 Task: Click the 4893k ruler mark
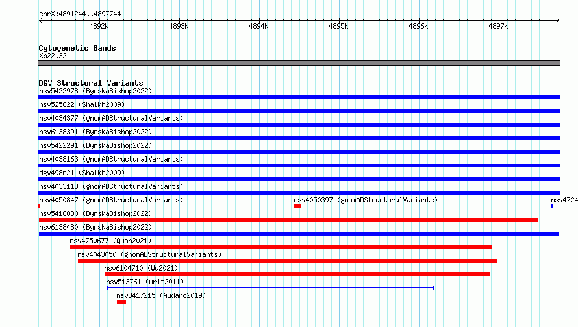click(179, 26)
